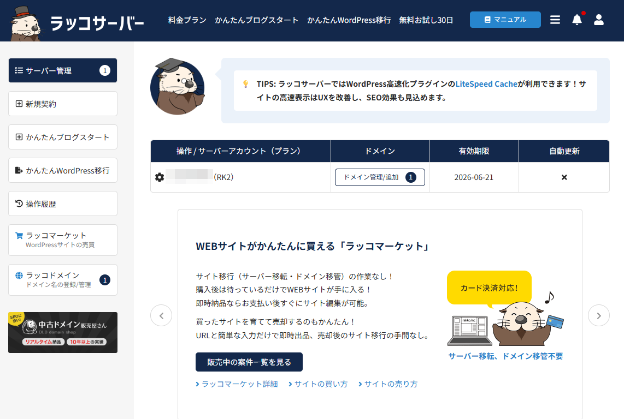The height and width of the screenshot is (419, 624).
Task: Click the 中古ドメイン販売屋さん banner
Action: tap(63, 332)
